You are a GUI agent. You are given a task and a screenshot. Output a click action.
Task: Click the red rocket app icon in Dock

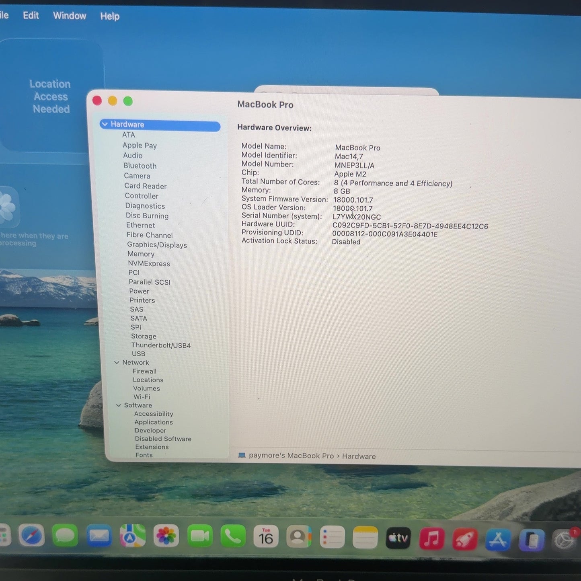click(x=465, y=539)
